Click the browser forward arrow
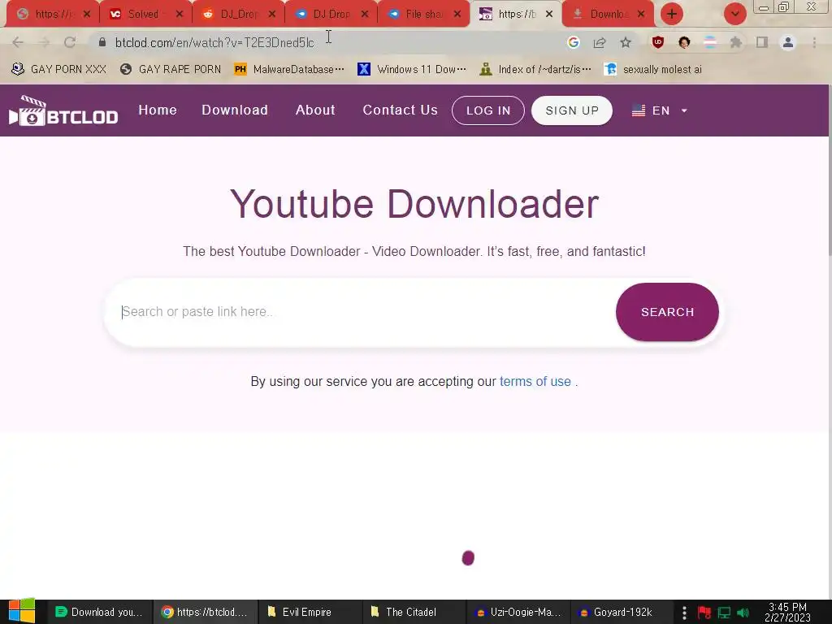The height and width of the screenshot is (624, 832). click(44, 42)
